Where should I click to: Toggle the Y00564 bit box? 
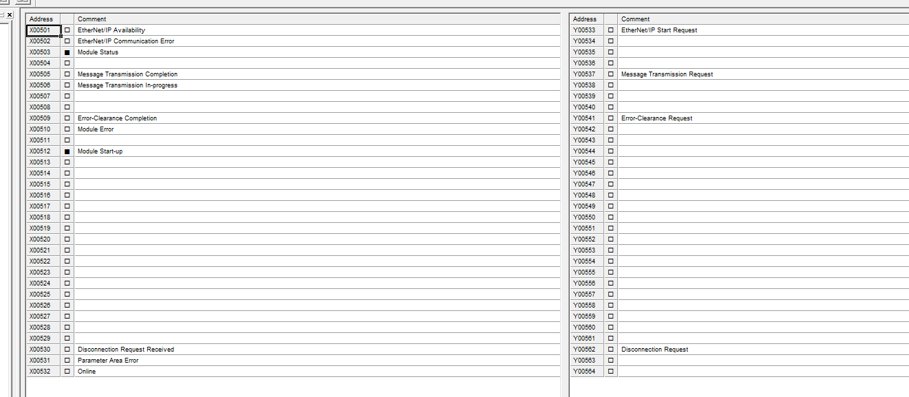[x=611, y=372]
